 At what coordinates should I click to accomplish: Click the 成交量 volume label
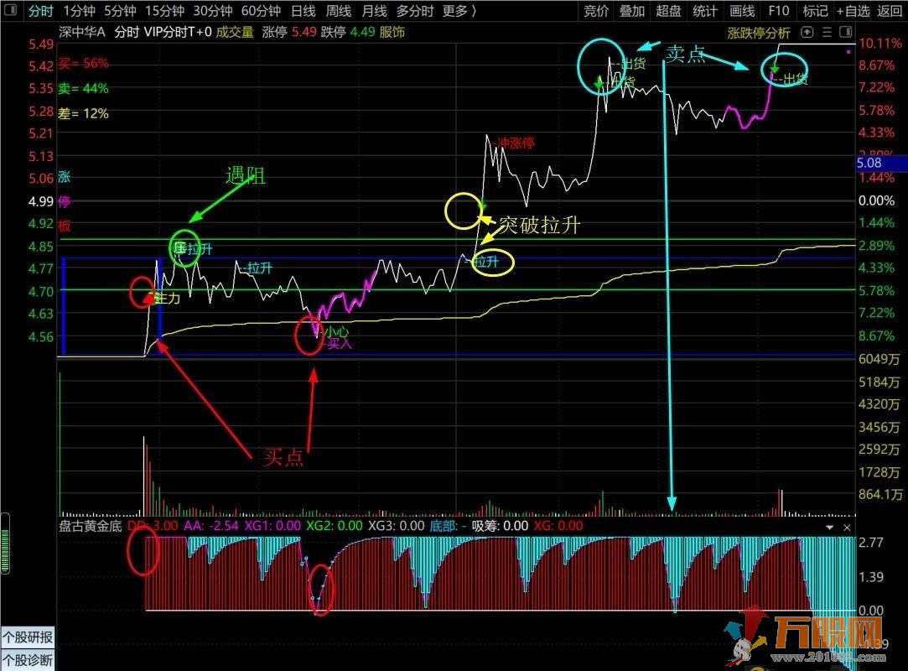pos(235,32)
